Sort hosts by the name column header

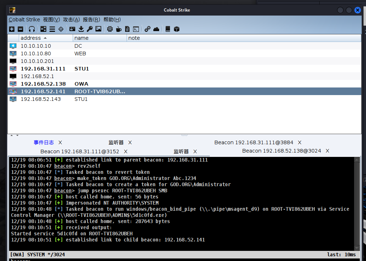coord(100,38)
